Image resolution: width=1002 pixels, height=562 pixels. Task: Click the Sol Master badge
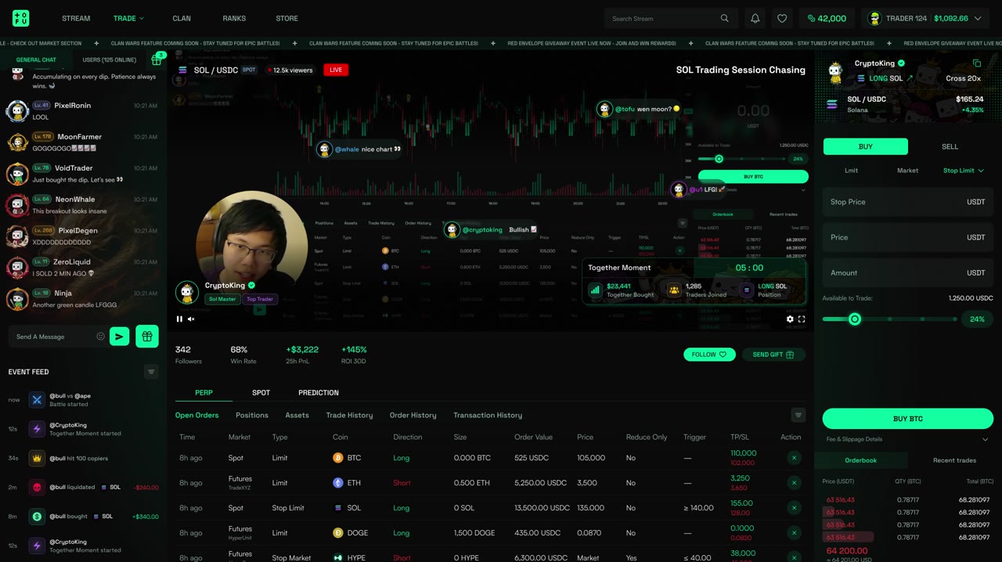222,299
